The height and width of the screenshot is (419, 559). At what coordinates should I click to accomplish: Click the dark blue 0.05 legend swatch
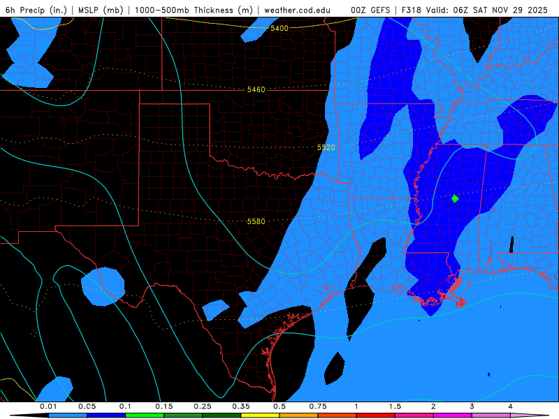106,416
